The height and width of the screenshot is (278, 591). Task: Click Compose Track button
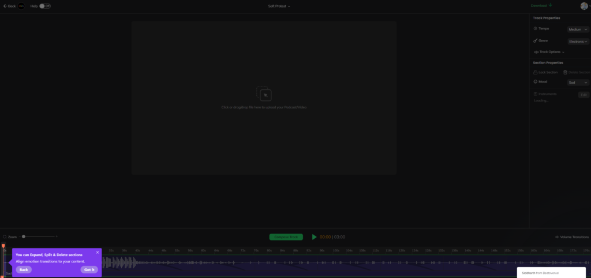tap(286, 237)
